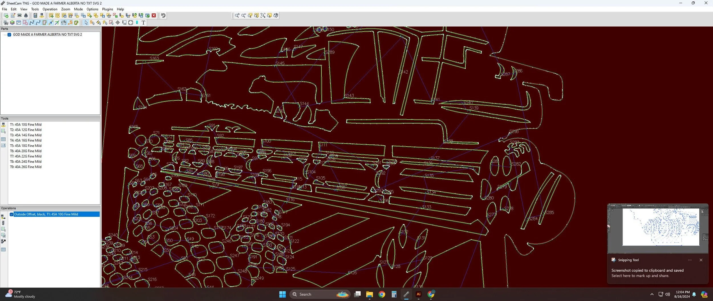Open the Operation menu
Screen dimensions: 713x301
coord(50,9)
